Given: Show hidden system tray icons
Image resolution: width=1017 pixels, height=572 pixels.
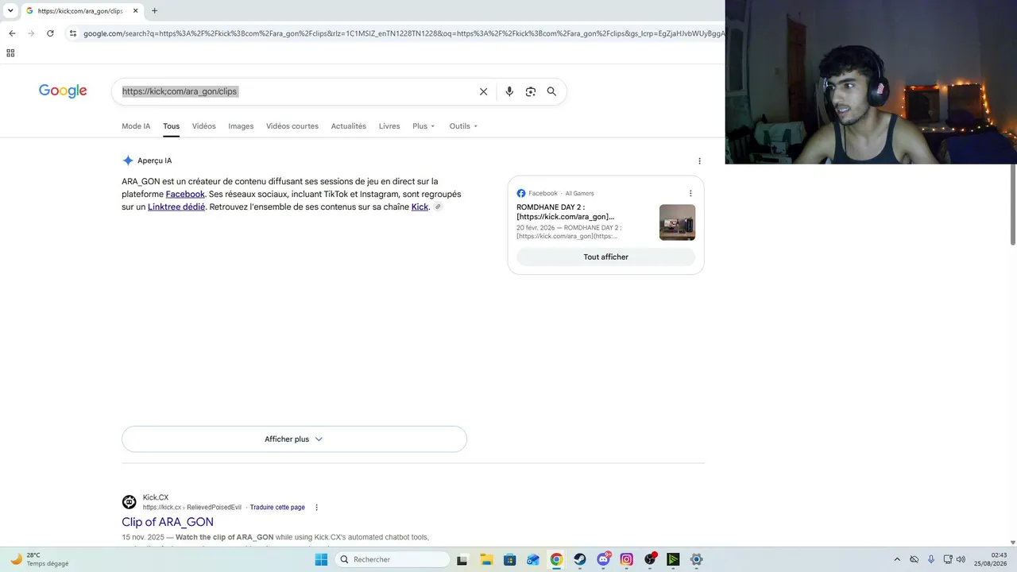Looking at the screenshot, I should (897, 559).
